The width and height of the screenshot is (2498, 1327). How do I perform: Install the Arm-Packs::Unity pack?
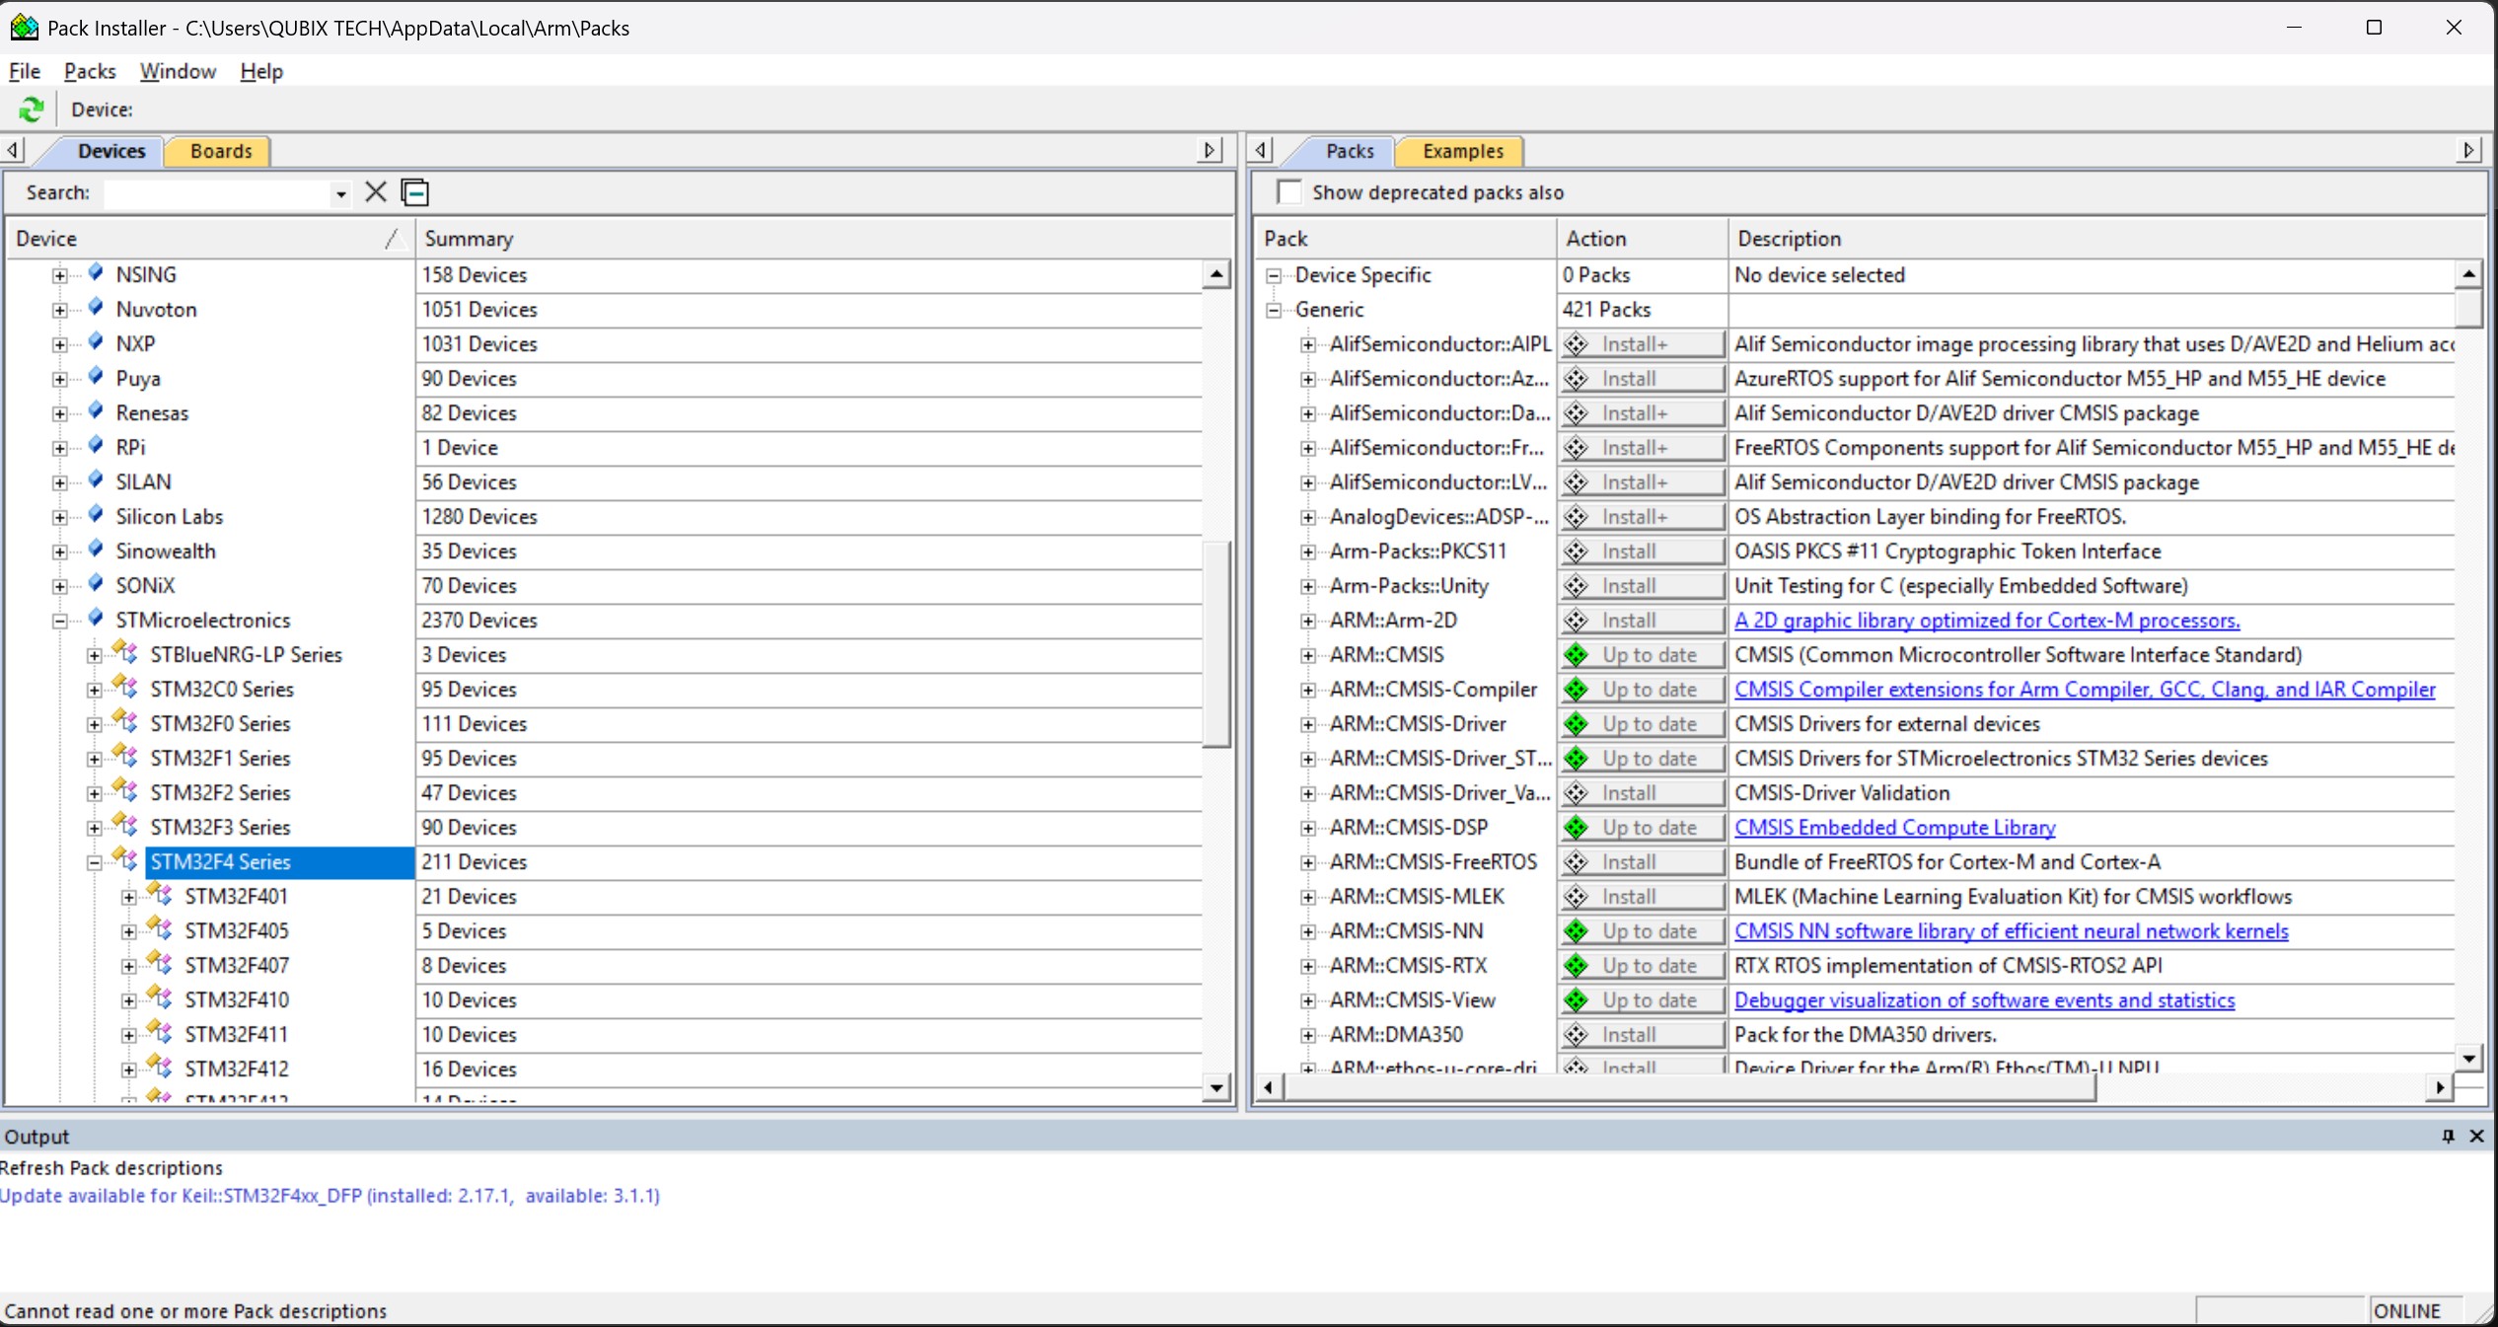1641,585
